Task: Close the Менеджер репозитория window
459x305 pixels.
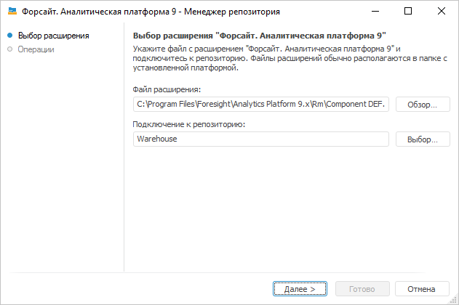Action: click(x=441, y=11)
